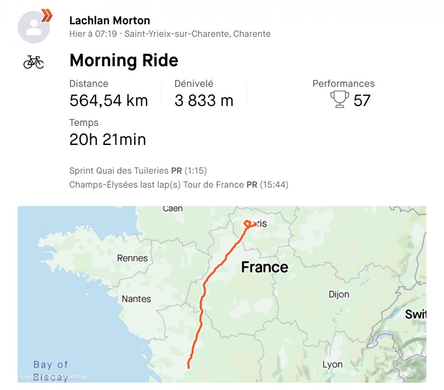Click the Dijon label on the map
Viewport: 444px width, 390px height.
click(339, 294)
